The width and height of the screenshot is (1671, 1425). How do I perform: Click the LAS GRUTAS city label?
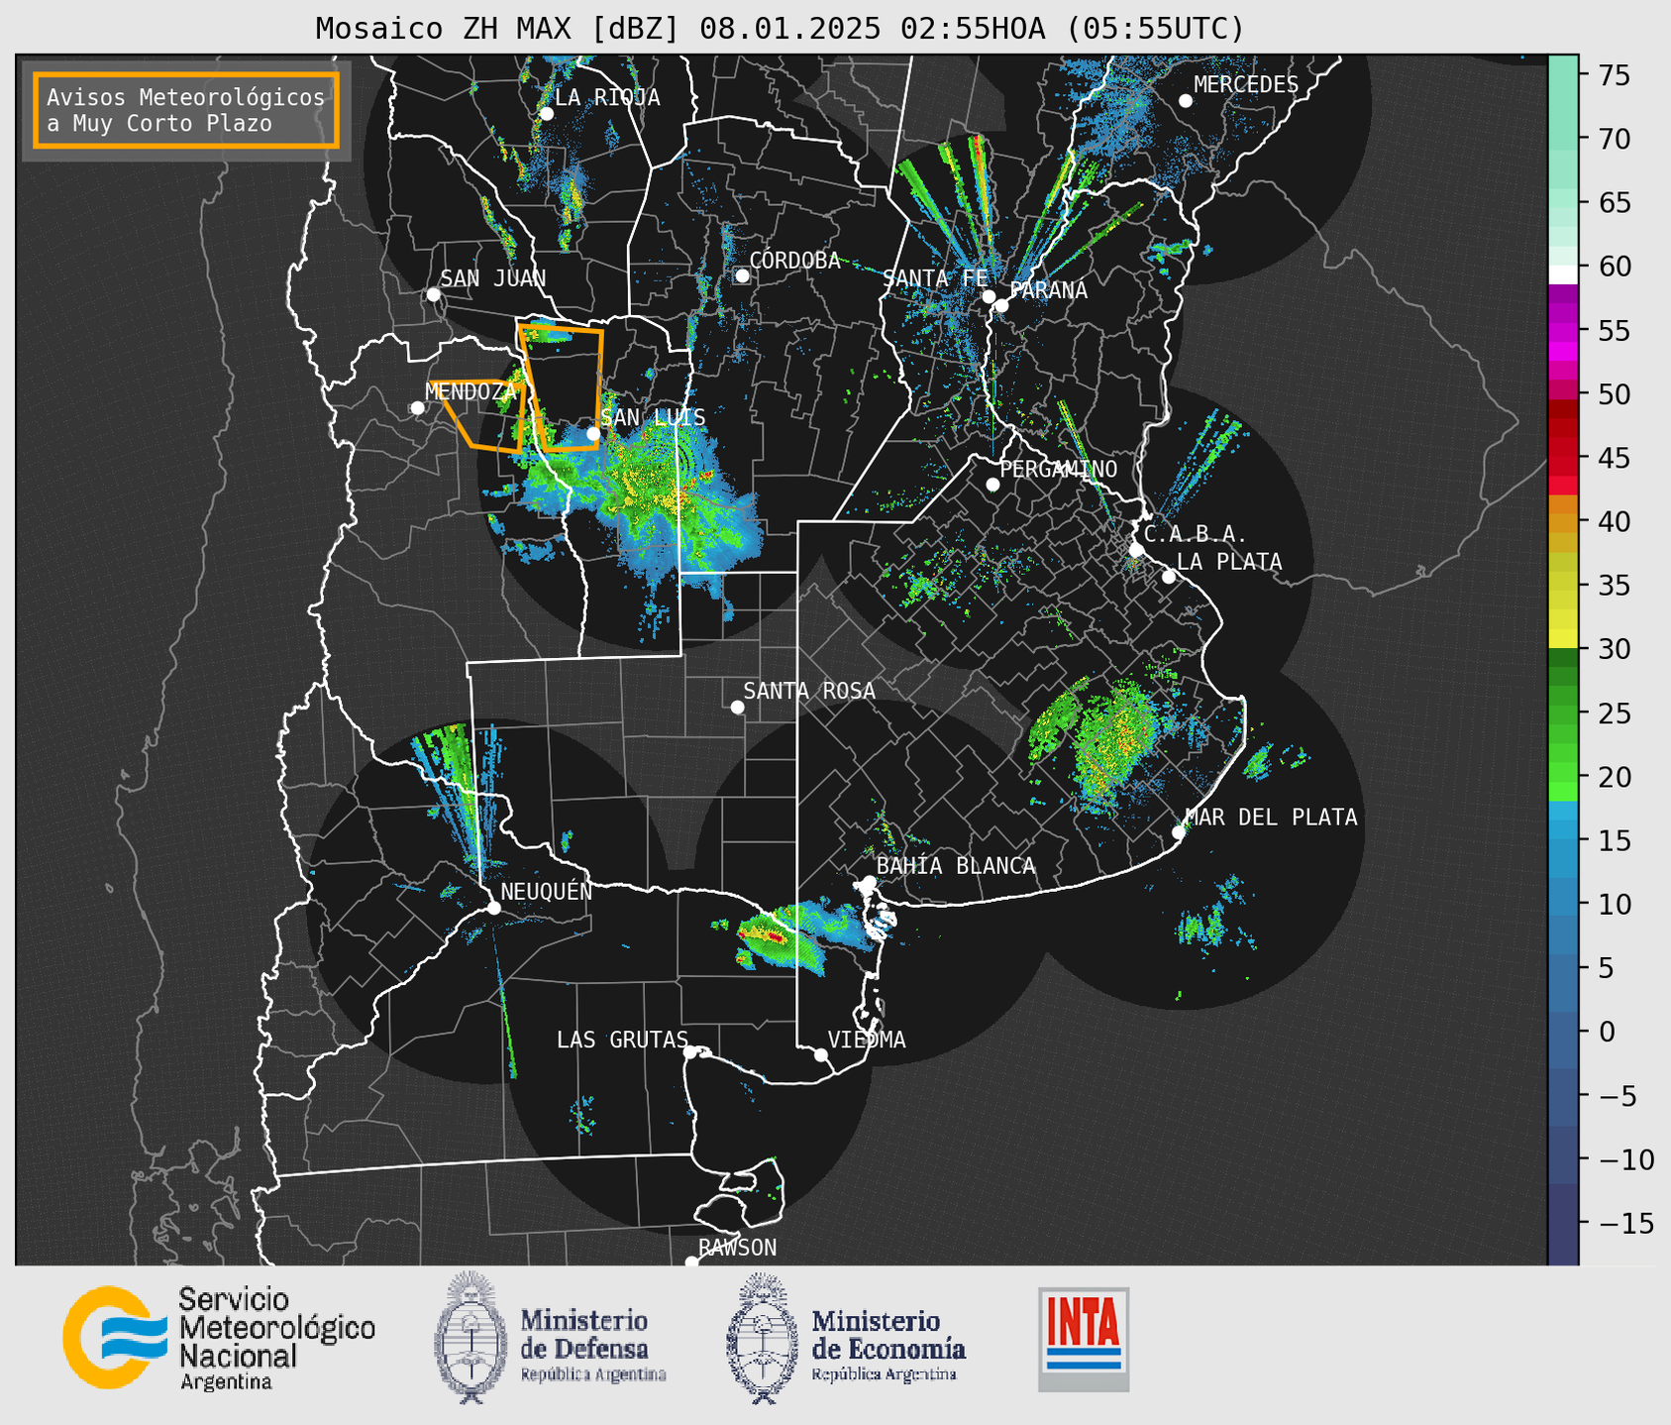point(622,1040)
